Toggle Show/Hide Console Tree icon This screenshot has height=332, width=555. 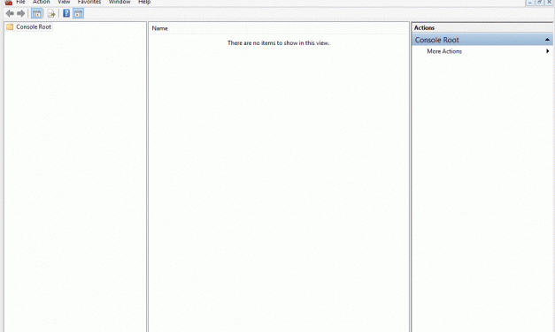point(37,14)
